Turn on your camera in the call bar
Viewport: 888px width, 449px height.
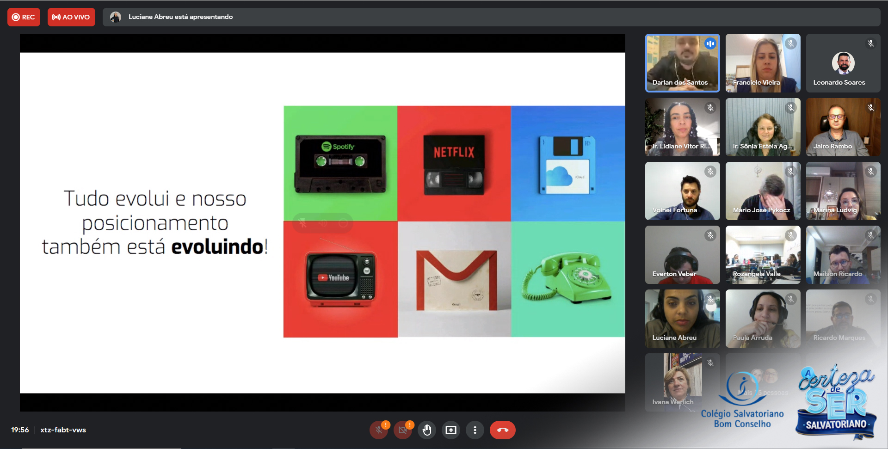[x=403, y=430]
